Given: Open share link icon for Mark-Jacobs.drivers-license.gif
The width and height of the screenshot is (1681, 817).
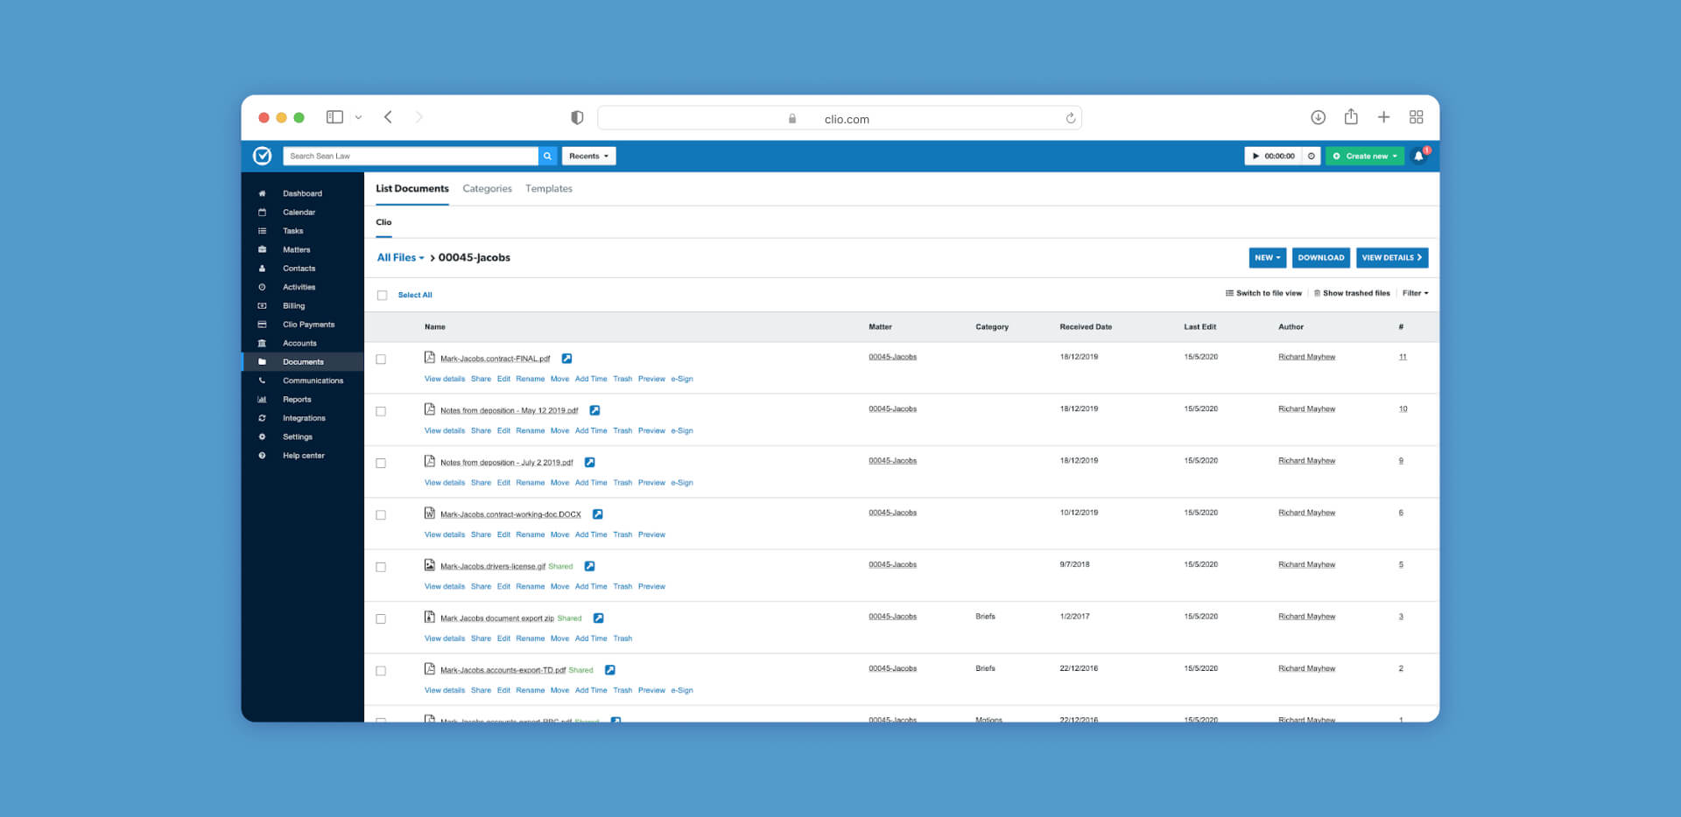Looking at the screenshot, I should pos(589,566).
